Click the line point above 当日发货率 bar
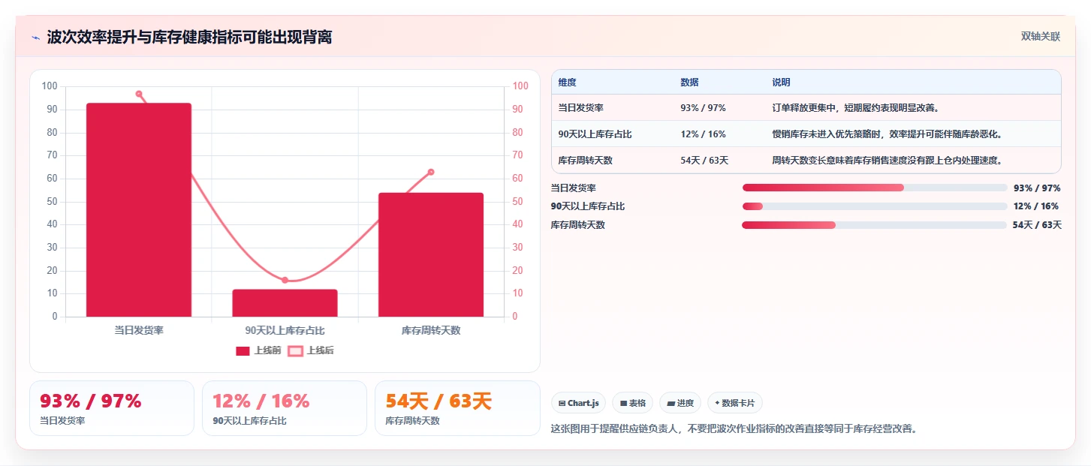1091x466 pixels. pos(139,94)
